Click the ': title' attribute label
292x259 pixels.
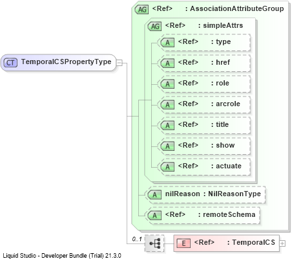(x=220, y=124)
